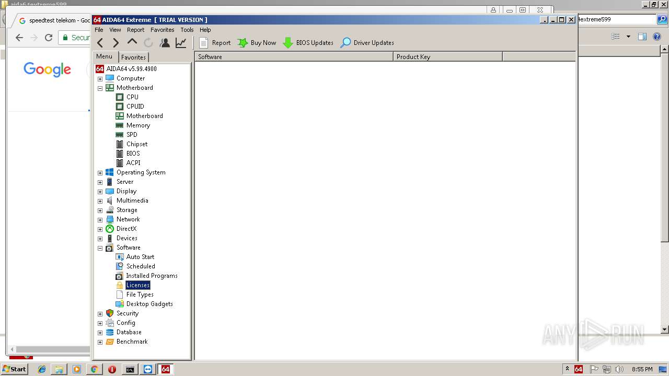Collapse the Motherboard tree node
Image resolution: width=669 pixels, height=376 pixels.
pyautogui.click(x=100, y=88)
